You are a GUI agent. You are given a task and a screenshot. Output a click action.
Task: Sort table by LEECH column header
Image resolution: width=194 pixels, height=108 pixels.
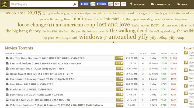(x=173, y=53)
